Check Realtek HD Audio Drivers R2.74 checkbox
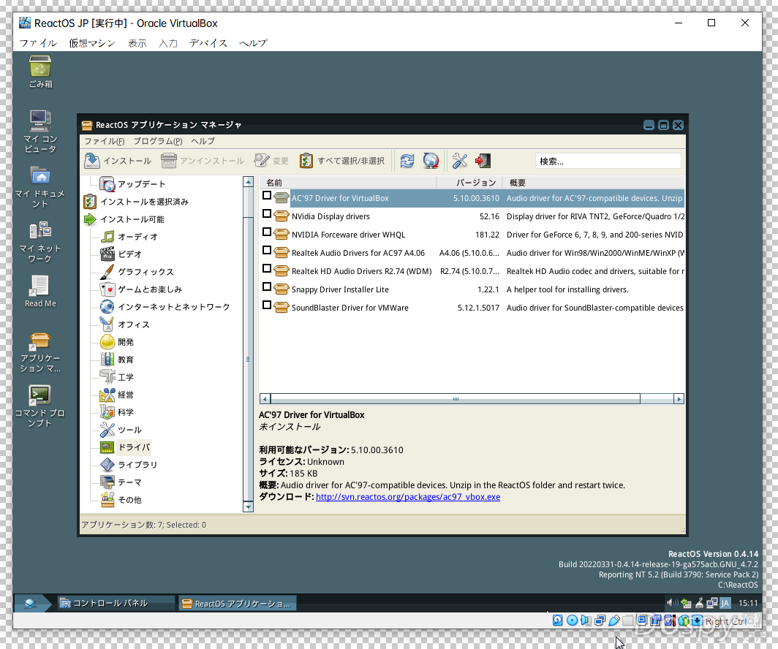 click(x=266, y=268)
